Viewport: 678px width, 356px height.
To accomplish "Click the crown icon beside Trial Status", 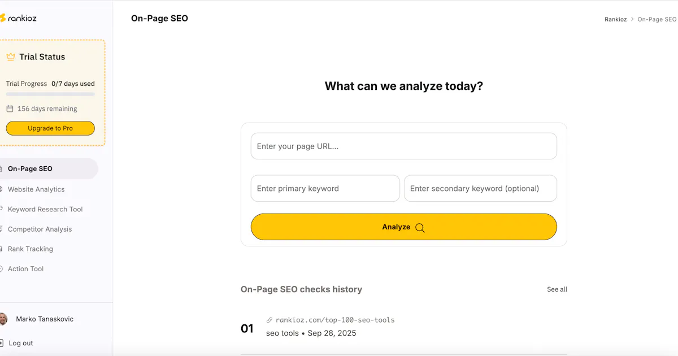I will (11, 57).
